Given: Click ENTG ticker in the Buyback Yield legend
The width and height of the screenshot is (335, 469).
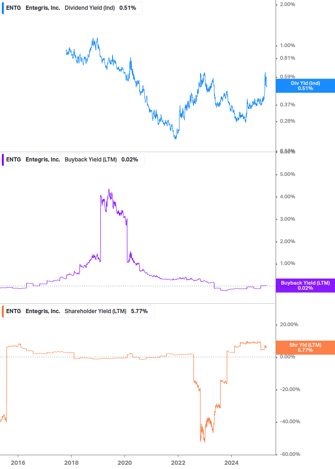Looking at the screenshot, I should pos(14,160).
